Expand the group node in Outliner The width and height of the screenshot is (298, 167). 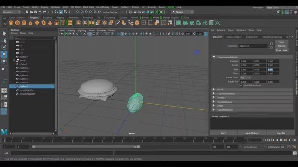pyautogui.click(x=14, y=60)
